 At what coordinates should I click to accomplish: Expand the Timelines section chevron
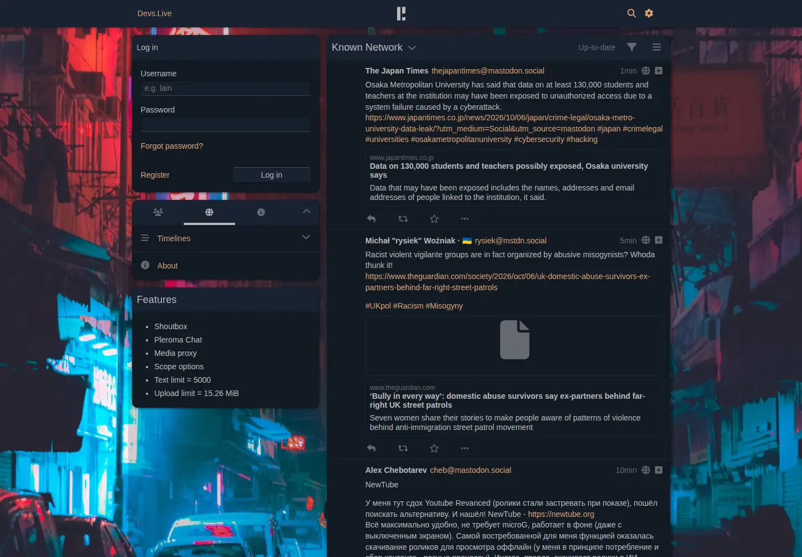(306, 237)
